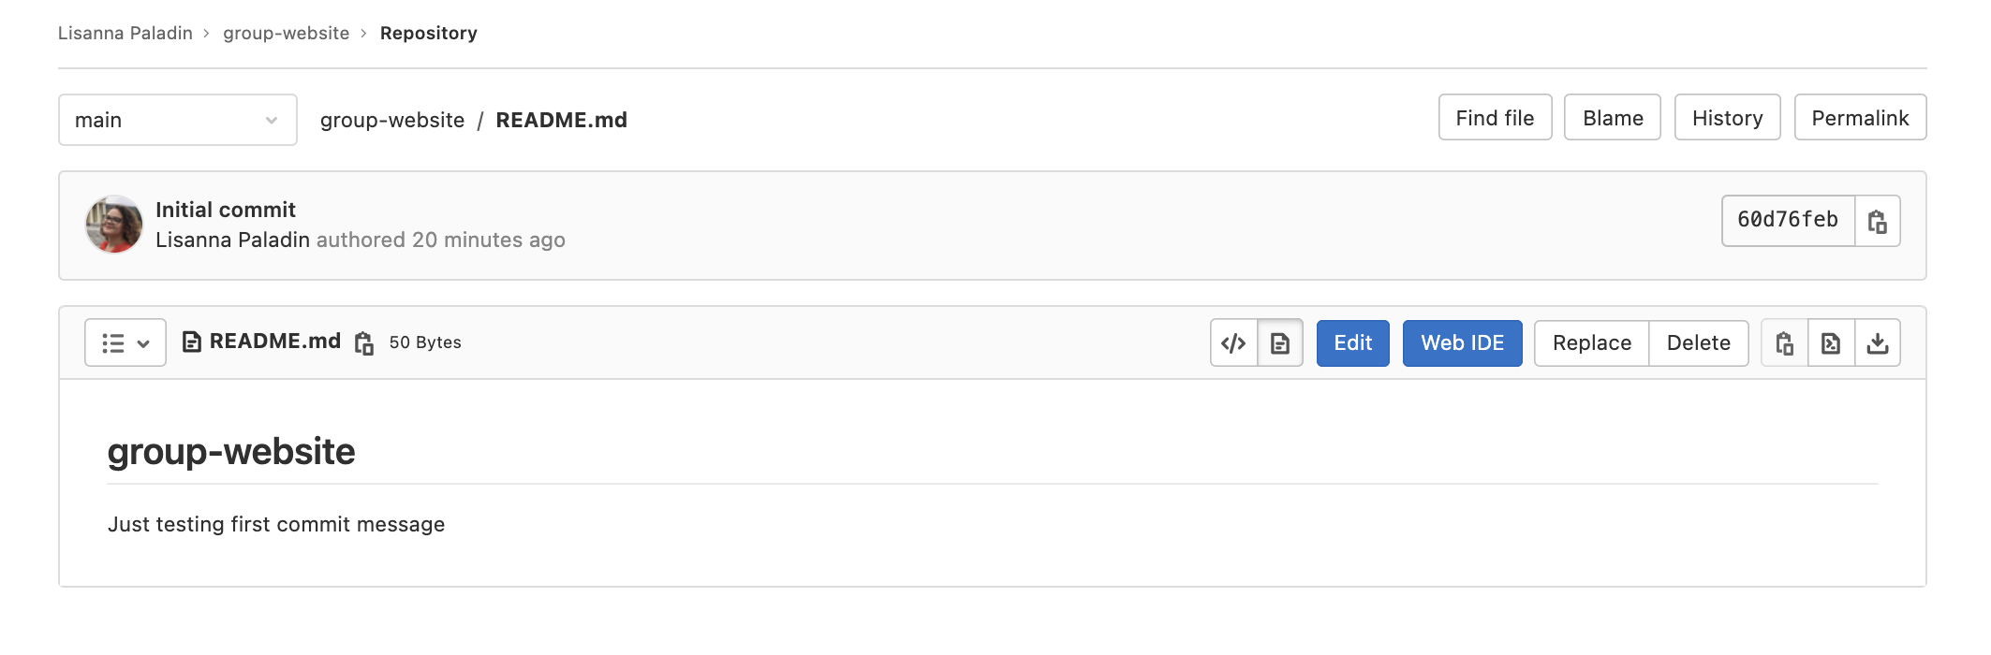Delete the README.md file
This screenshot has height=655, width=1991.
(x=1699, y=343)
